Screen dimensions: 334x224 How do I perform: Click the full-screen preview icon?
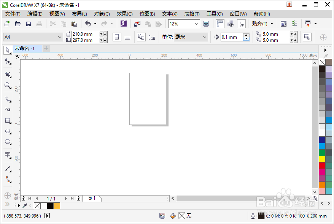(x=206, y=24)
